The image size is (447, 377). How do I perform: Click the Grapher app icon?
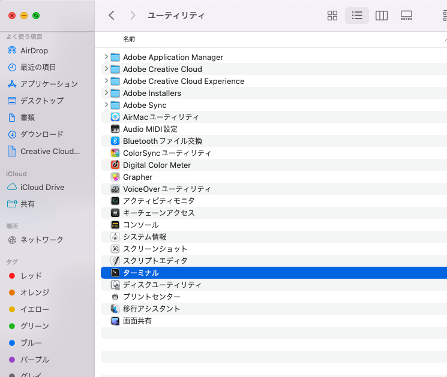tap(115, 177)
